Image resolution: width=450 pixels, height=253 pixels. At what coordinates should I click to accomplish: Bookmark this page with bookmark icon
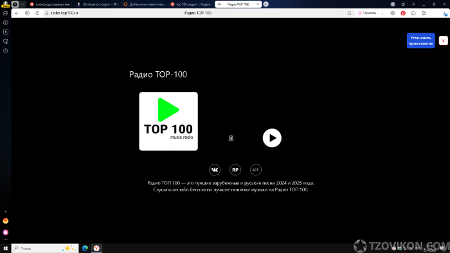tap(349, 13)
